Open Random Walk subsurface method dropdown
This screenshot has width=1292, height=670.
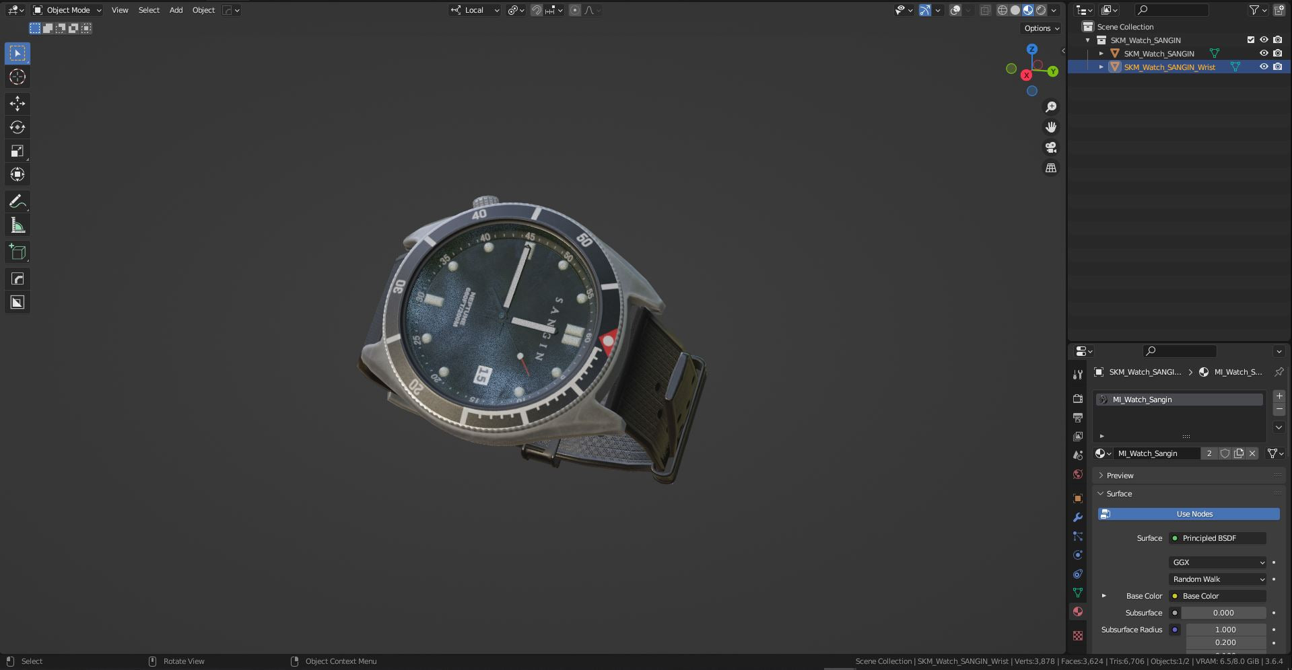click(1218, 579)
